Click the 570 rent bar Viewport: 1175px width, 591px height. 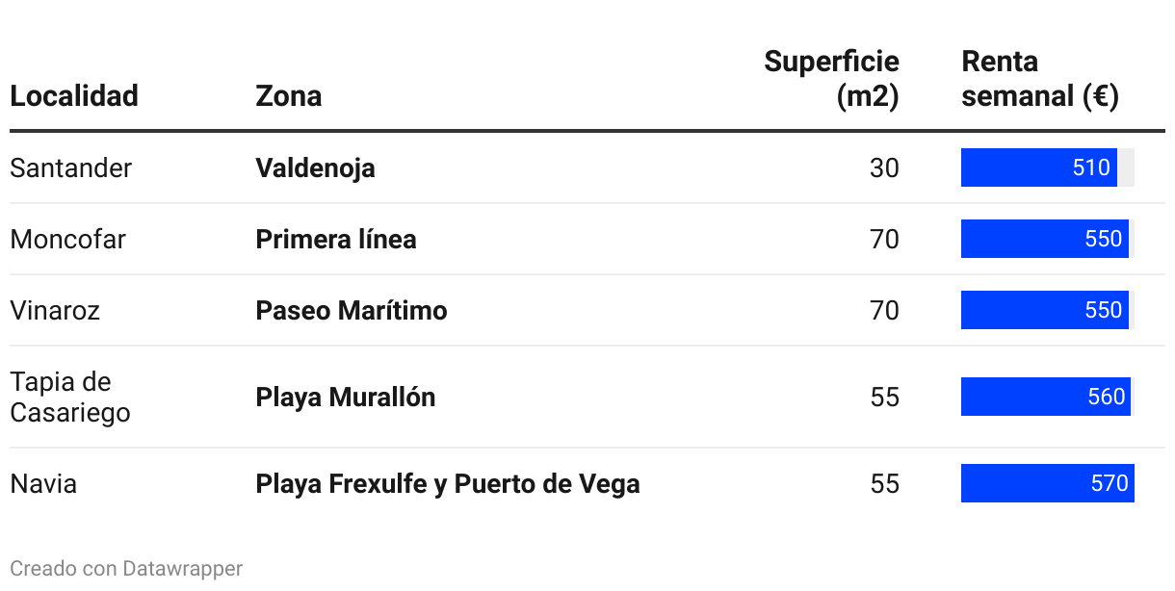click(1048, 483)
